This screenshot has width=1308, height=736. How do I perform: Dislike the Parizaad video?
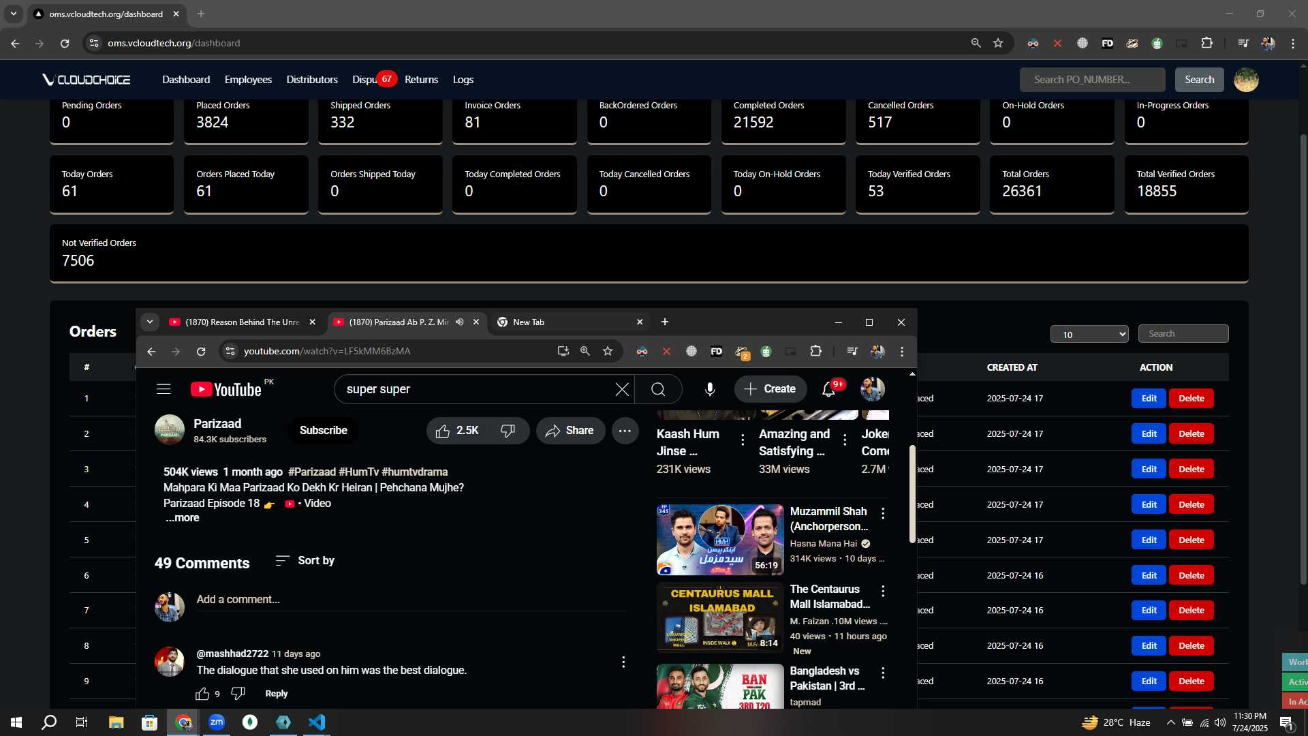(x=508, y=431)
